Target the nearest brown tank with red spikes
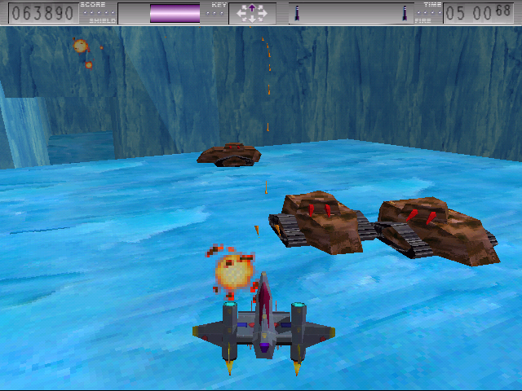This screenshot has width=522, height=391. tap(321, 222)
